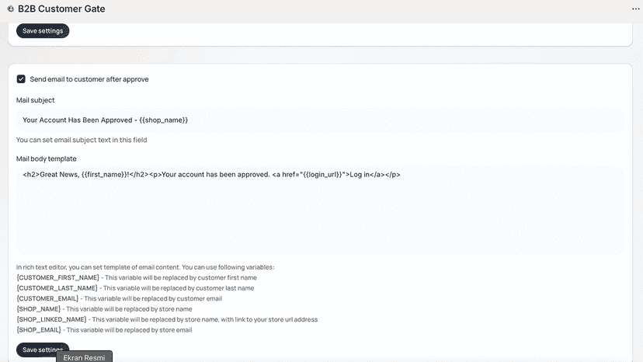The width and height of the screenshot is (643, 362).
Task: Focus the Mail subject input field
Action: click(320, 120)
